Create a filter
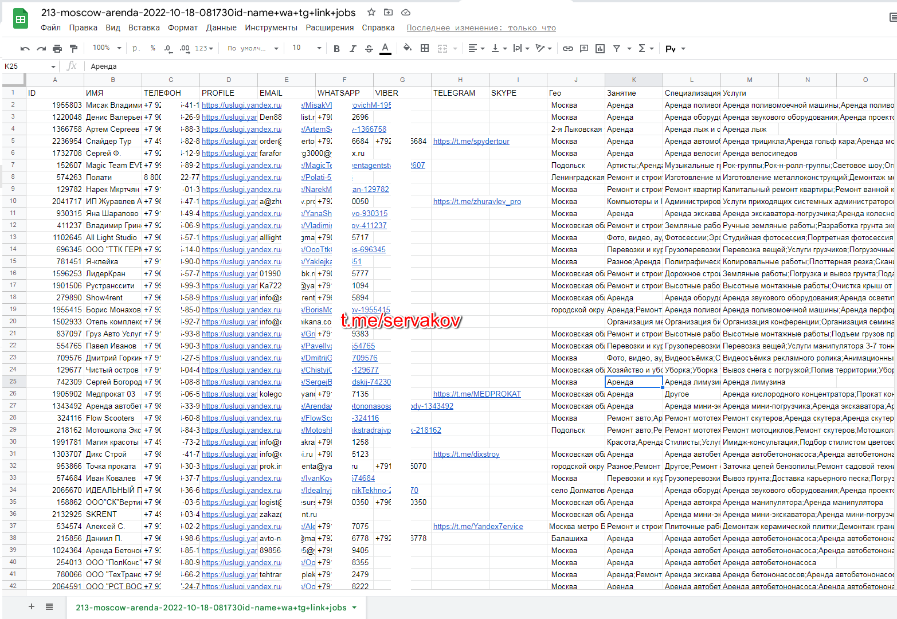 [617, 48]
